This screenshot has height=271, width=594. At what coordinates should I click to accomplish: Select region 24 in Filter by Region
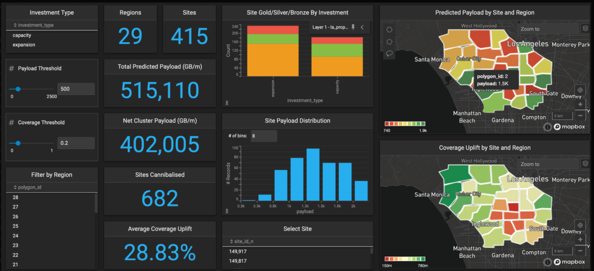50,236
